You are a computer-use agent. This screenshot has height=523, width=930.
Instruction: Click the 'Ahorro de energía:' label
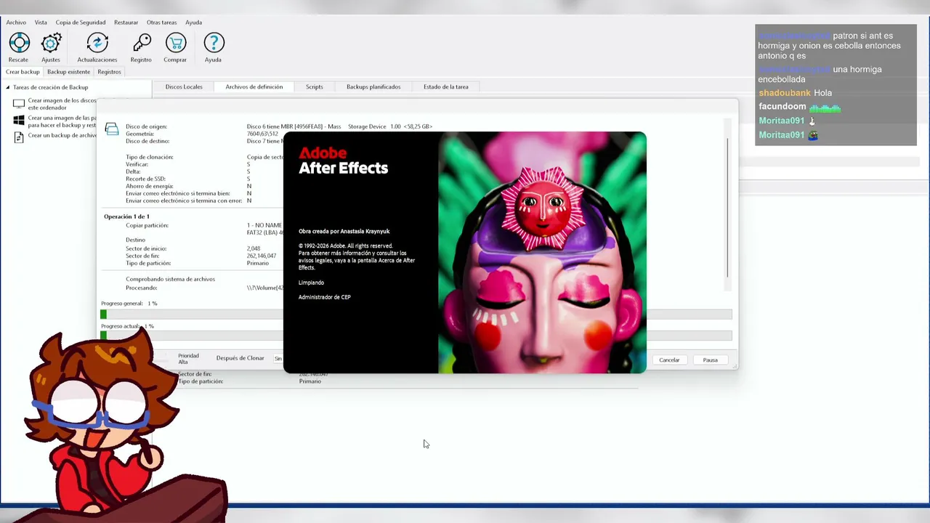149,186
